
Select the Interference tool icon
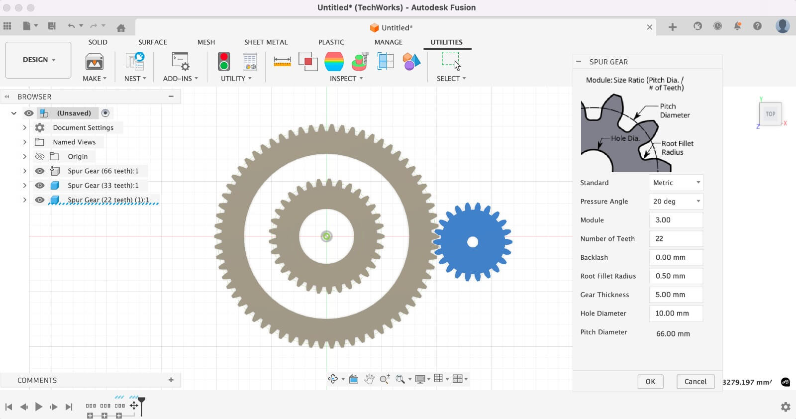coord(308,61)
